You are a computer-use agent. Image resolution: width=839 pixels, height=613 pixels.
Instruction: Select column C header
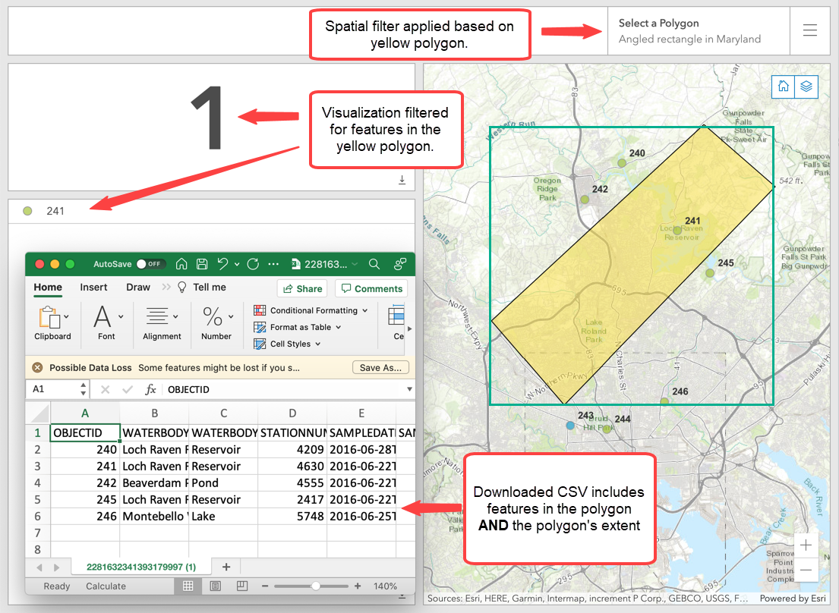click(x=224, y=413)
